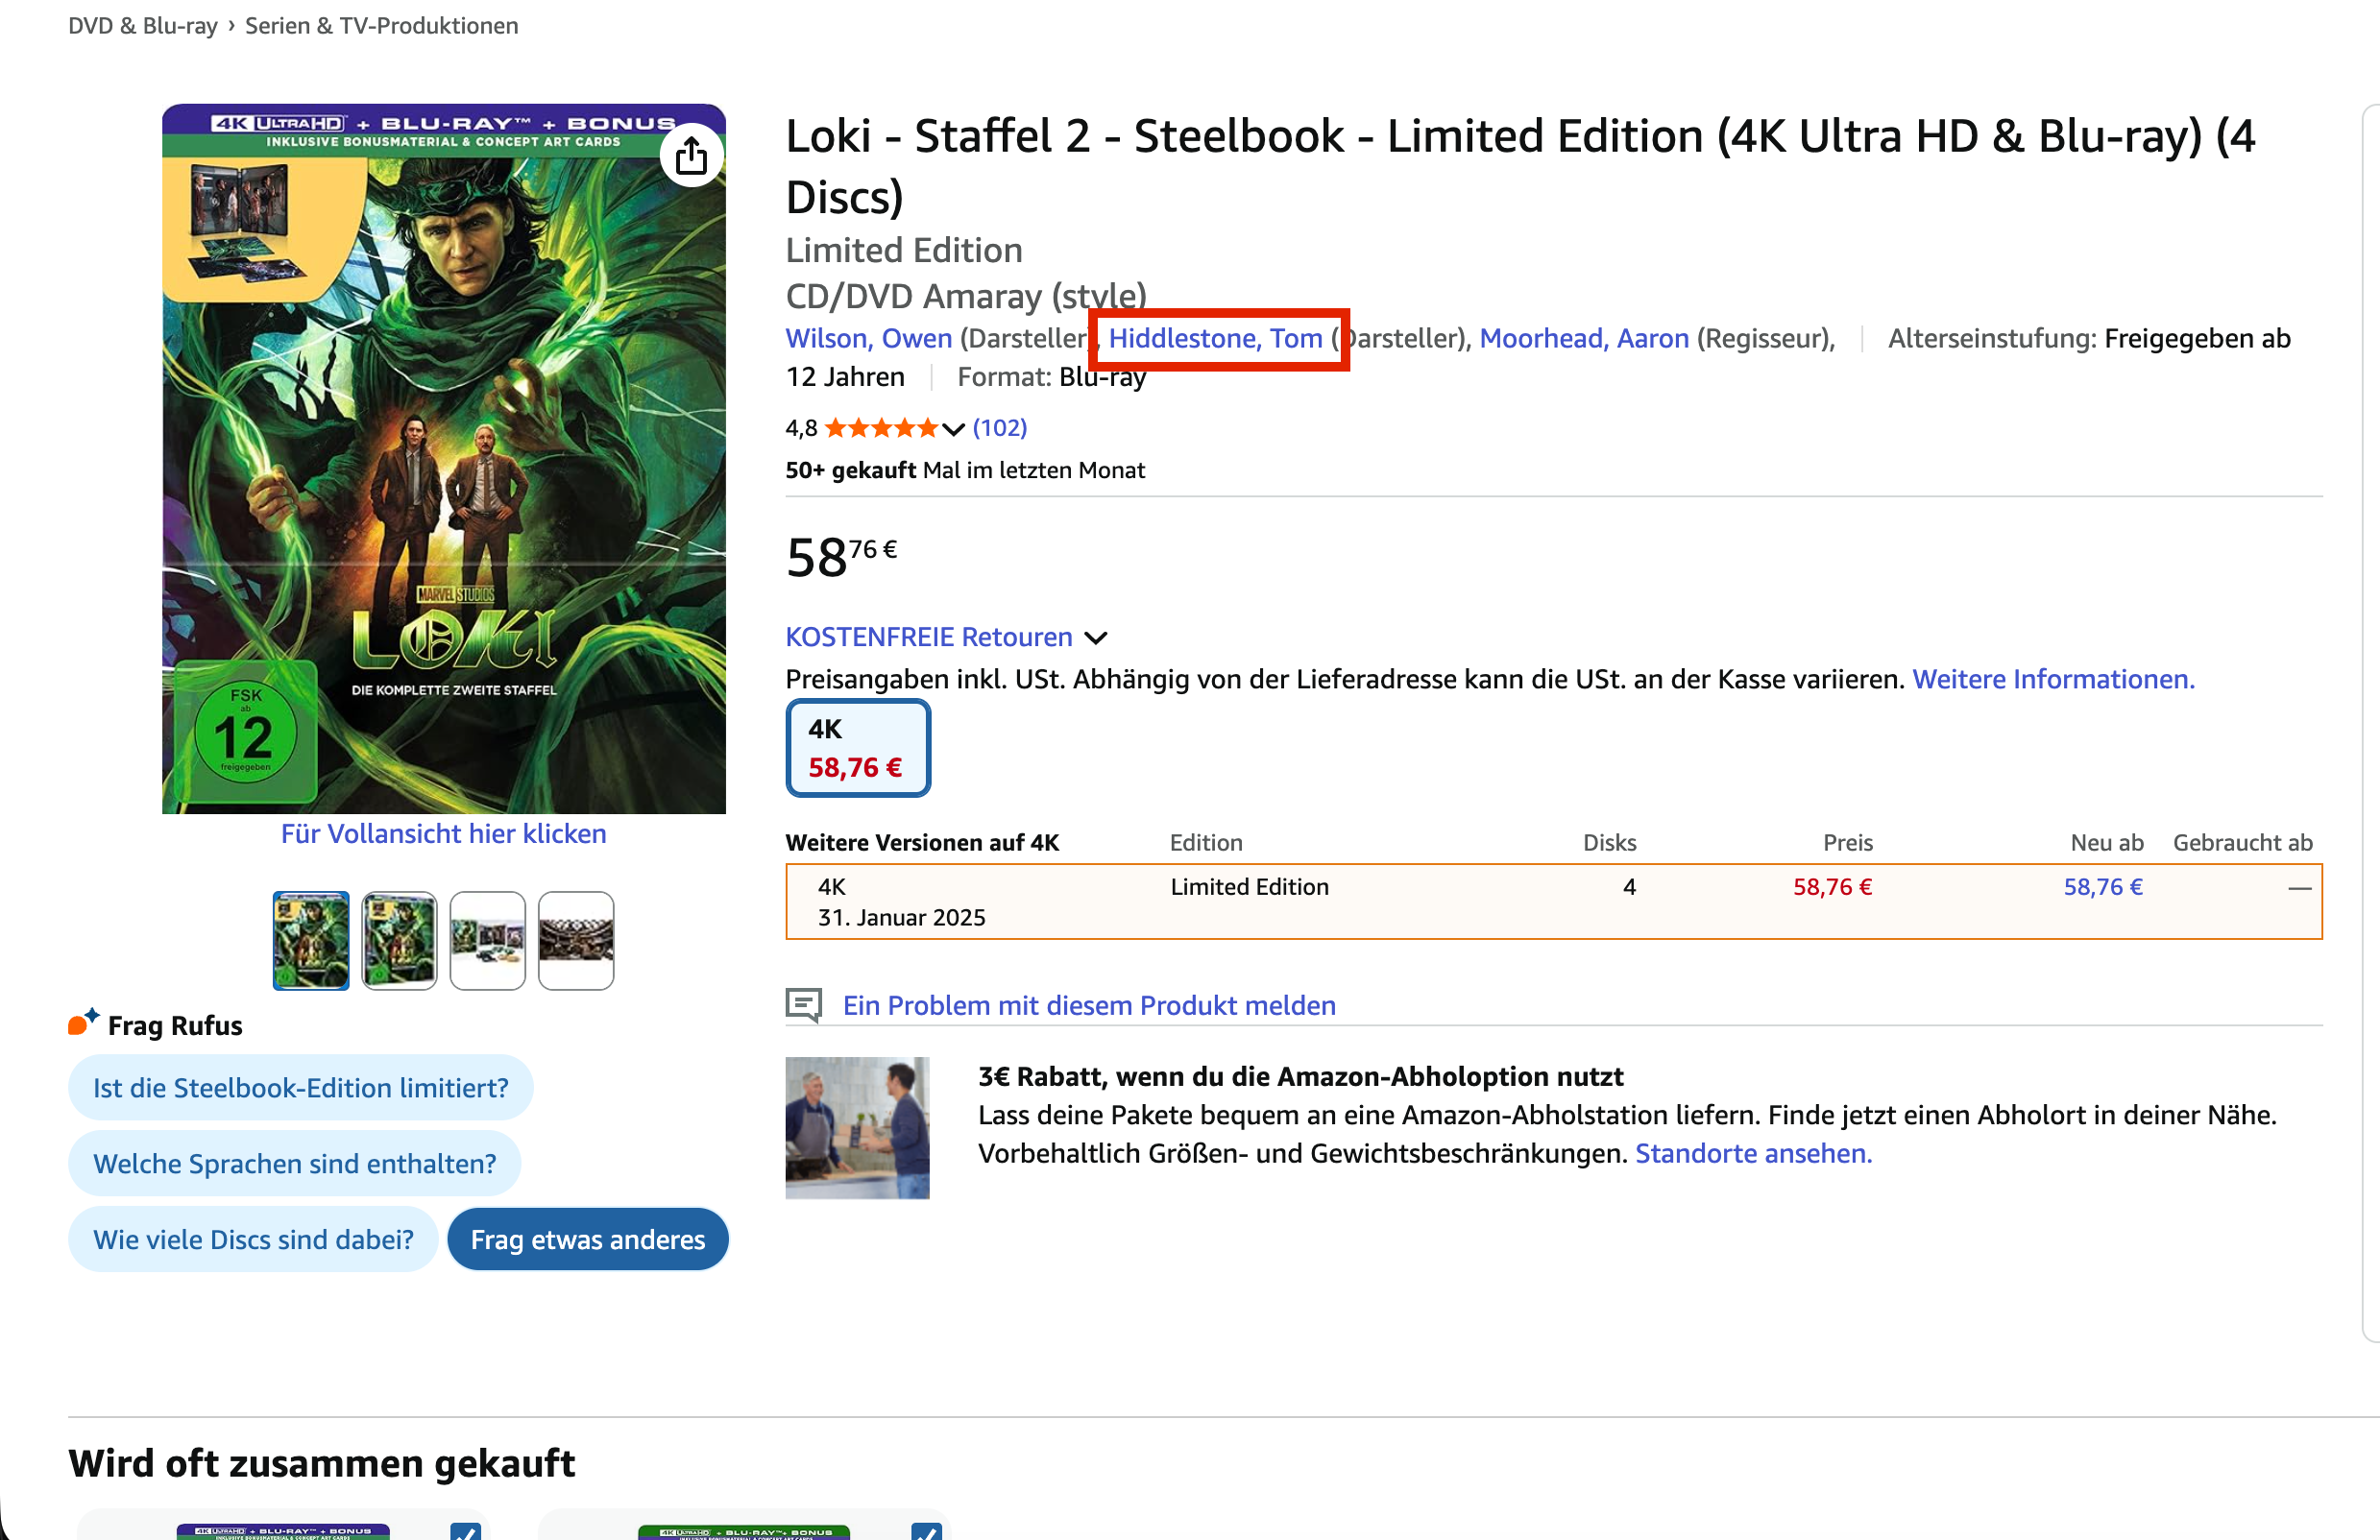This screenshot has width=2380, height=1540.
Task: Open Serien & TV-Produktionen breadcrumb
Action: (381, 26)
